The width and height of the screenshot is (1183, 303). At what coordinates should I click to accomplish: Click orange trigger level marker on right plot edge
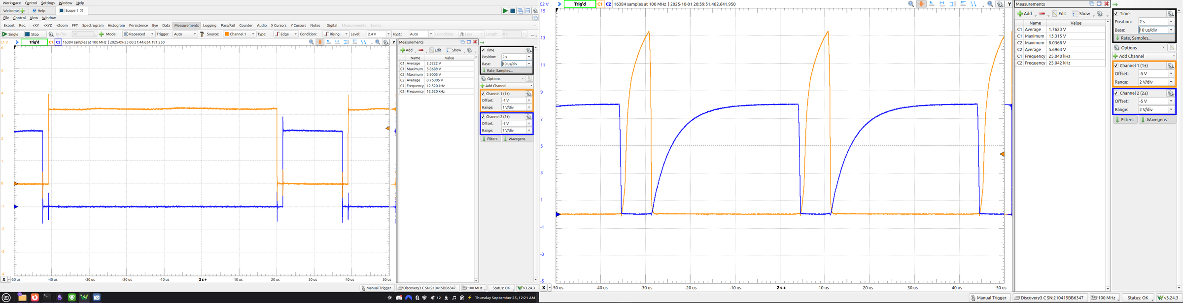click(1002, 154)
